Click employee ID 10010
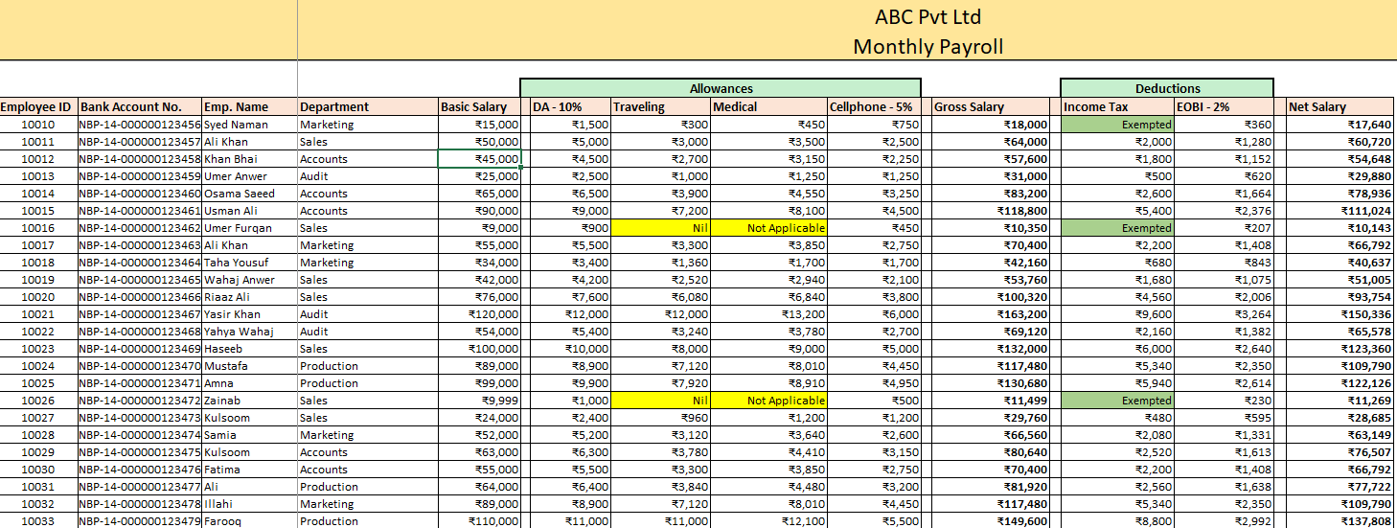Screen dimensions: 1397x528 click(x=38, y=125)
